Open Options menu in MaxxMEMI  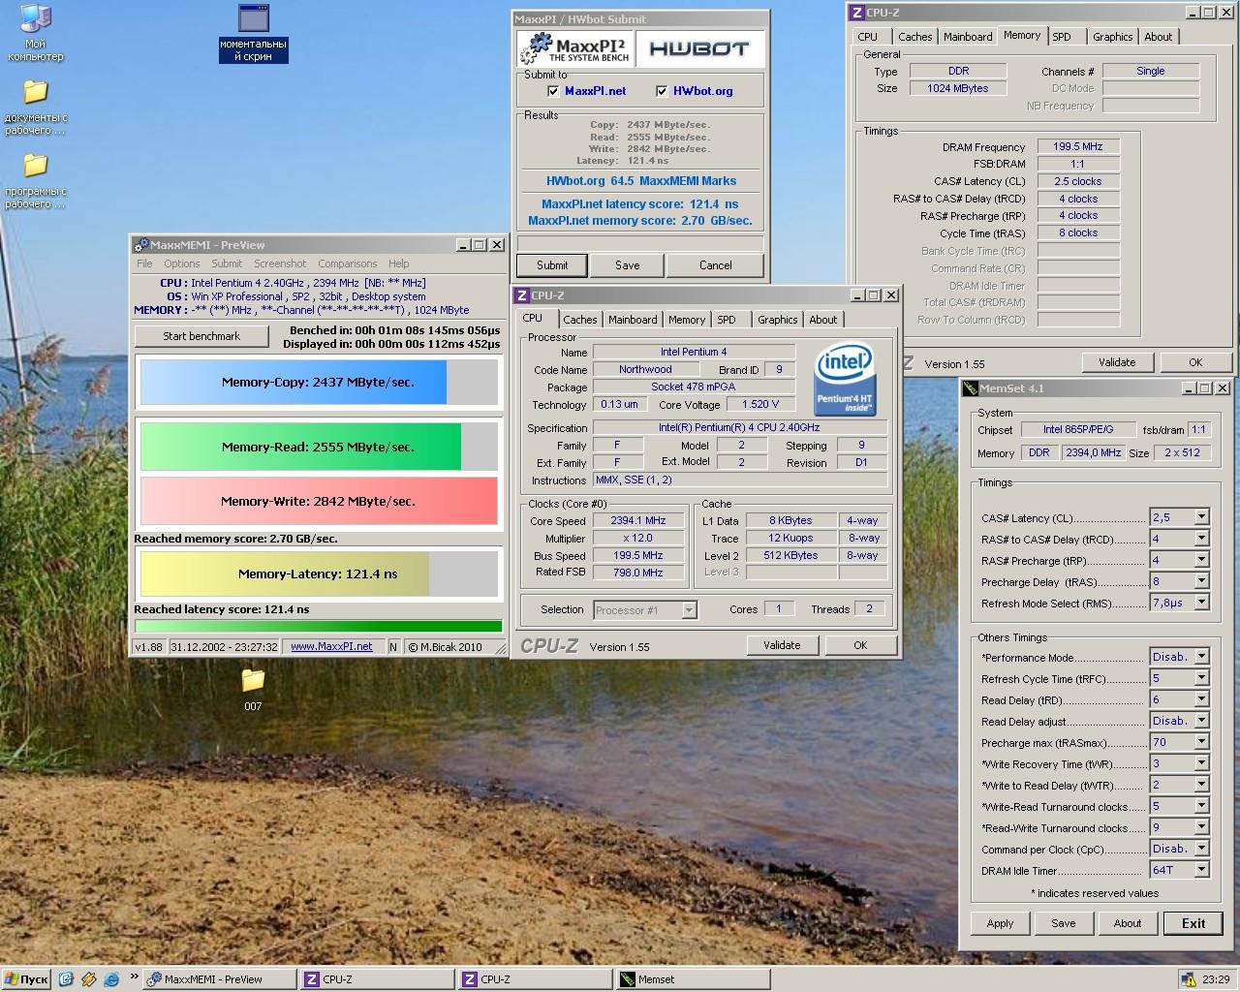point(181,263)
